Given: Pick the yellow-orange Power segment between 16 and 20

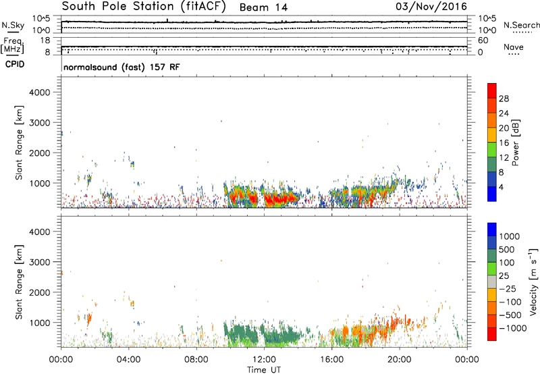Looking at the screenshot, I should [x=492, y=135].
